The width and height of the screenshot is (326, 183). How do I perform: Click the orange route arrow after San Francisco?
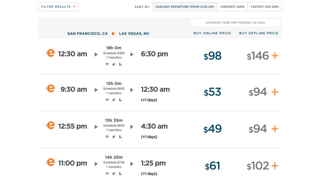(113, 33)
